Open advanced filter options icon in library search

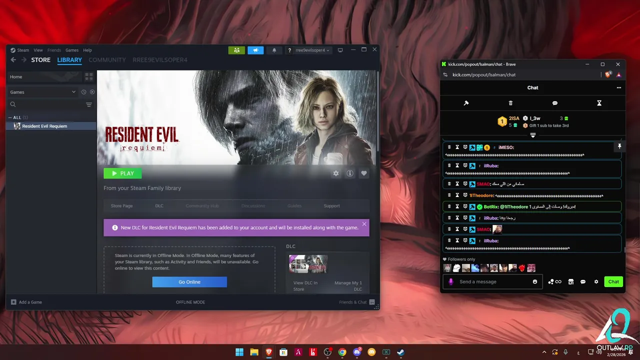(89, 104)
